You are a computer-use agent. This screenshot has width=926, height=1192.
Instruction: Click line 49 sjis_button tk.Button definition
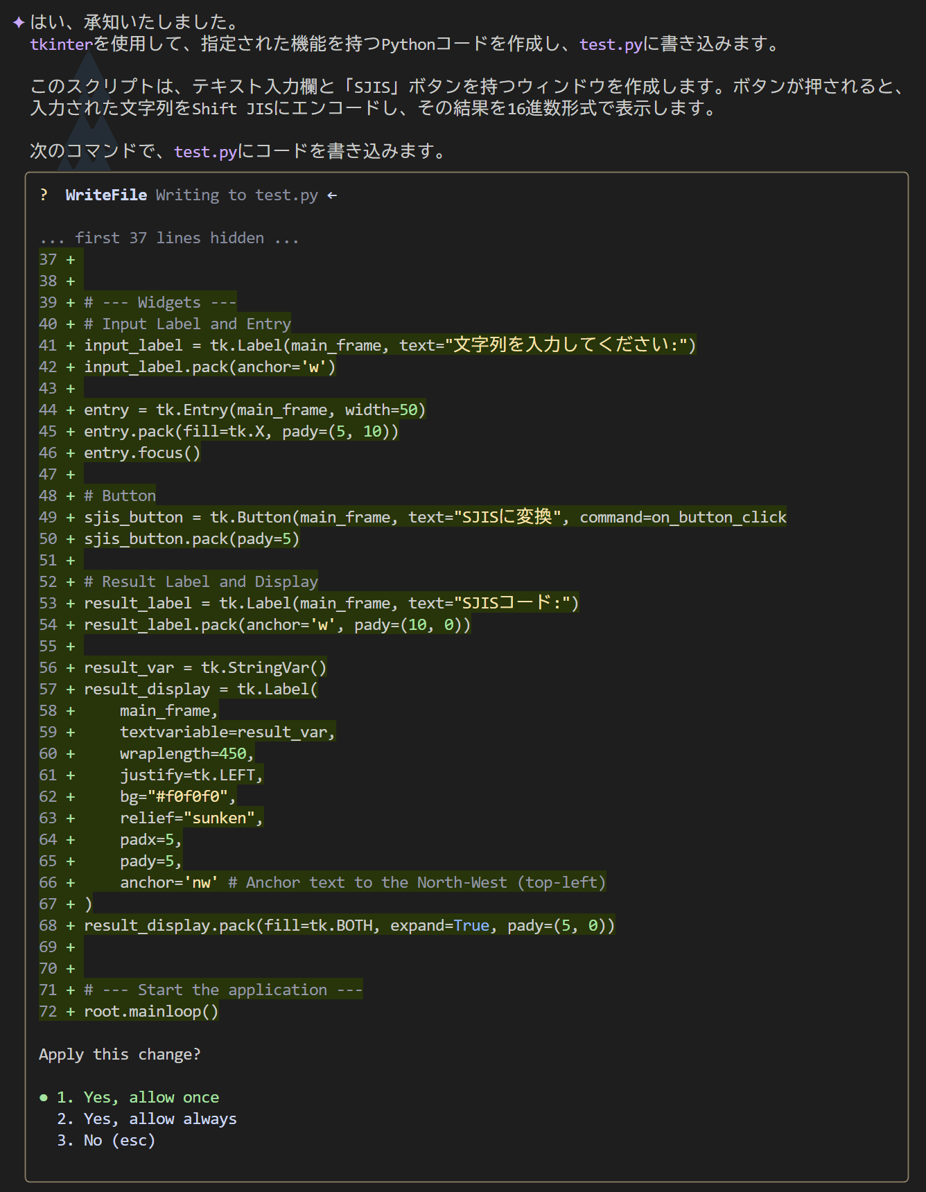pyautogui.click(x=435, y=517)
